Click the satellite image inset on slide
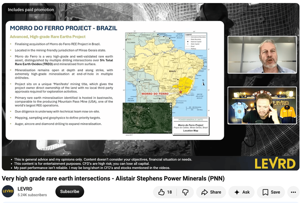 147,118
